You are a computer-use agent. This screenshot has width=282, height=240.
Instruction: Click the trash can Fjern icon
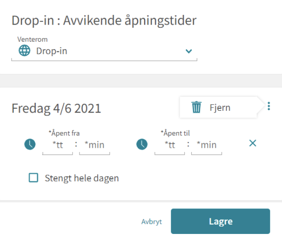pyautogui.click(x=196, y=107)
